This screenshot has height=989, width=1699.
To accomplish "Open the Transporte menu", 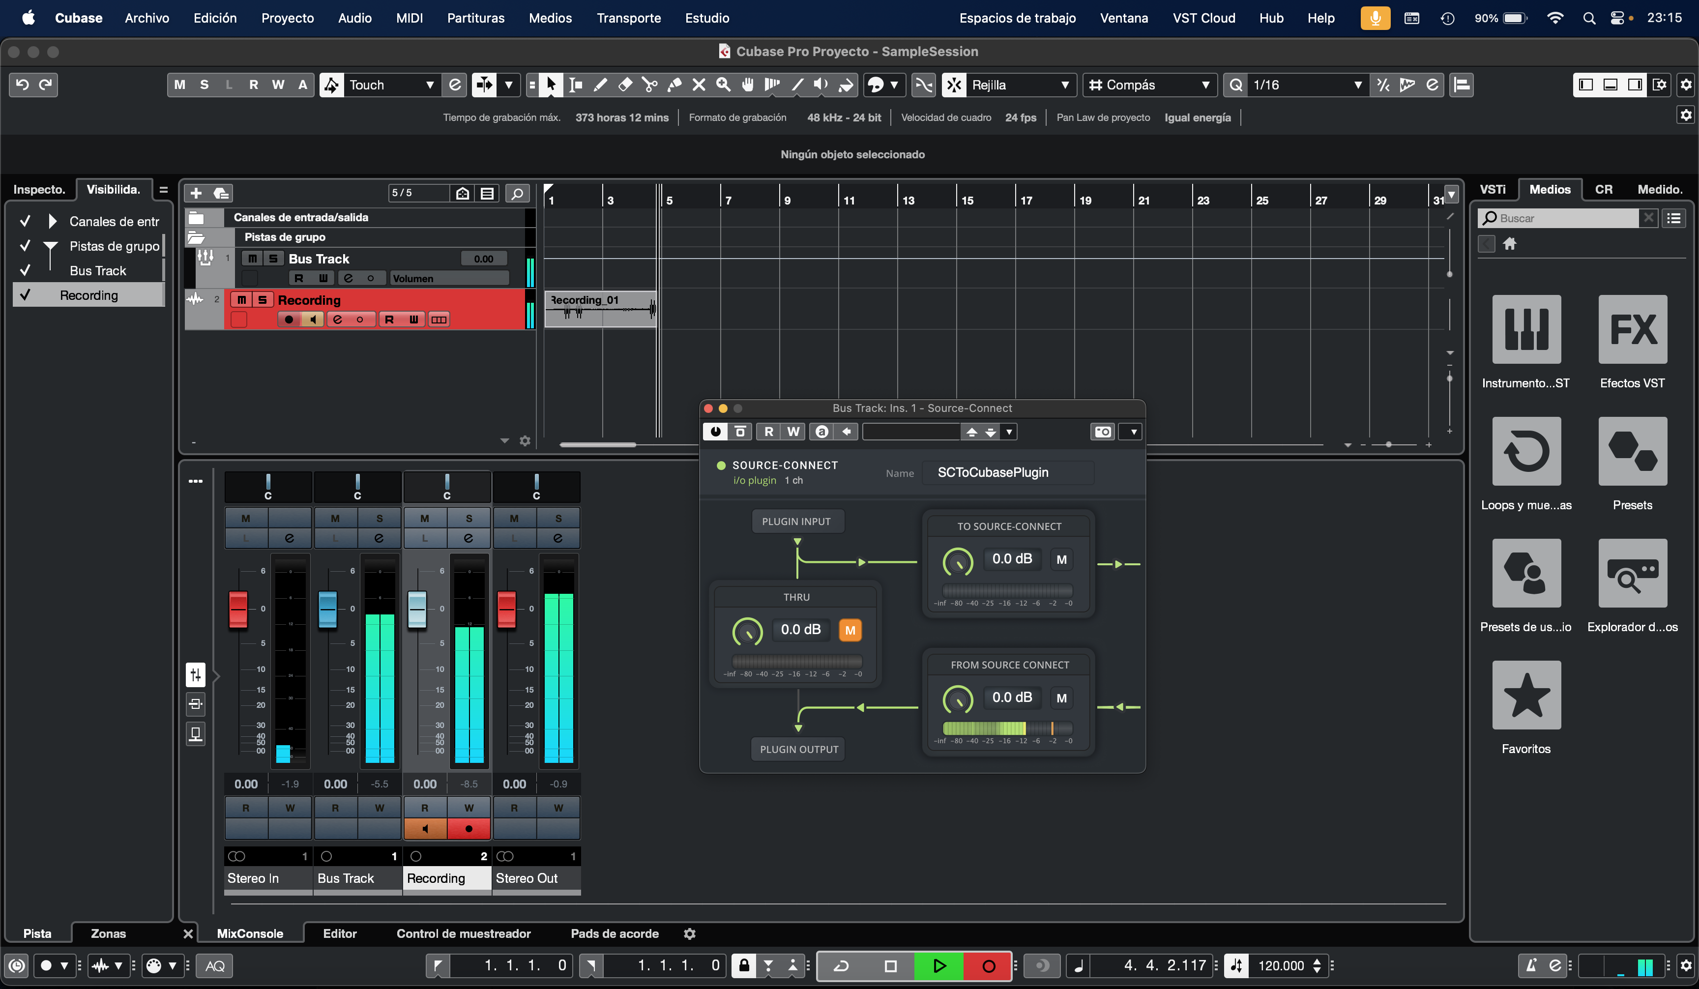I will pos(628,18).
